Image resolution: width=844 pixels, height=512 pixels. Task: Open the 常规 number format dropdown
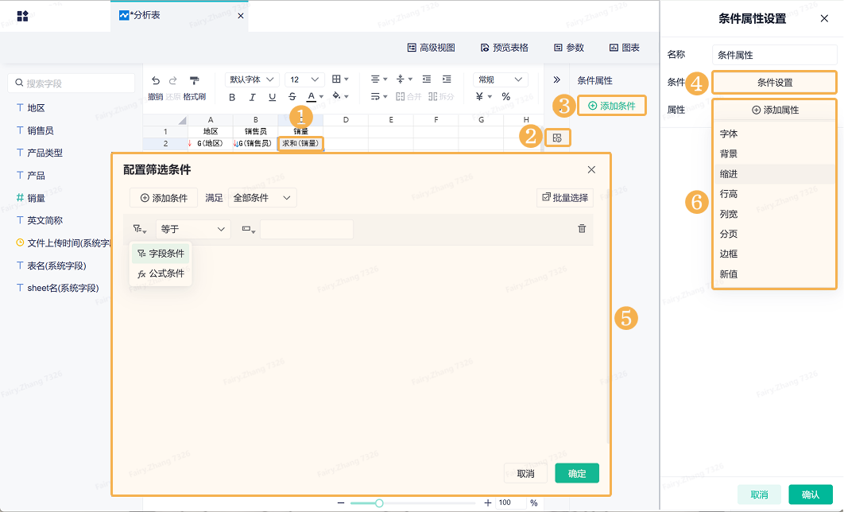501,80
